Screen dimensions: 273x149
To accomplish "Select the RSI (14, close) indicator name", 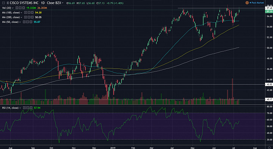I will point(10,108).
